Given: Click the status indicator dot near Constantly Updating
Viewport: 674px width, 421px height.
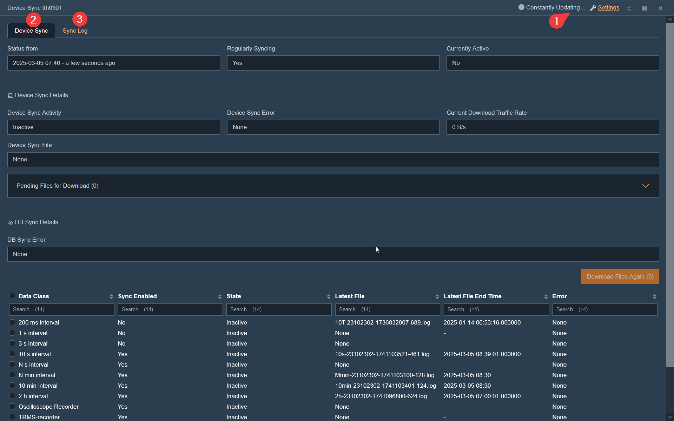Looking at the screenshot, I should [521, 7].
